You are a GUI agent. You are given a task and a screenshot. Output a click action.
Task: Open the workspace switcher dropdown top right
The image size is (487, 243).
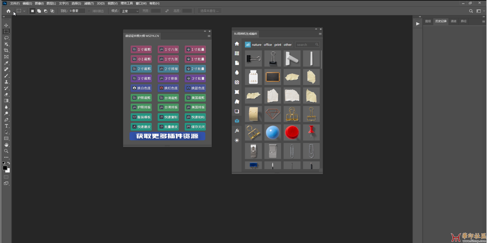coord(480,11)
